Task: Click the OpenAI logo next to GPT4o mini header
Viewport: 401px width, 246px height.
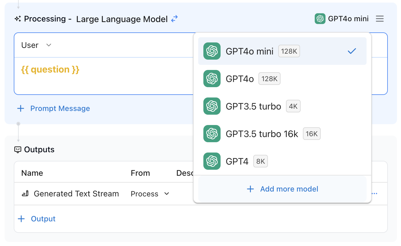Action: click(320, 19)
